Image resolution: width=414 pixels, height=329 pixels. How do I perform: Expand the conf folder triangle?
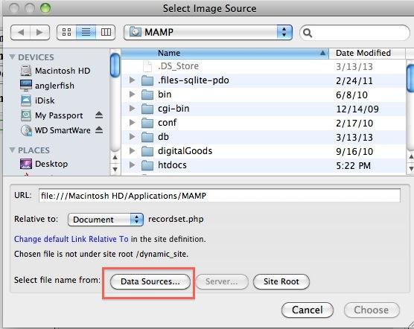[x=133, y=122]
